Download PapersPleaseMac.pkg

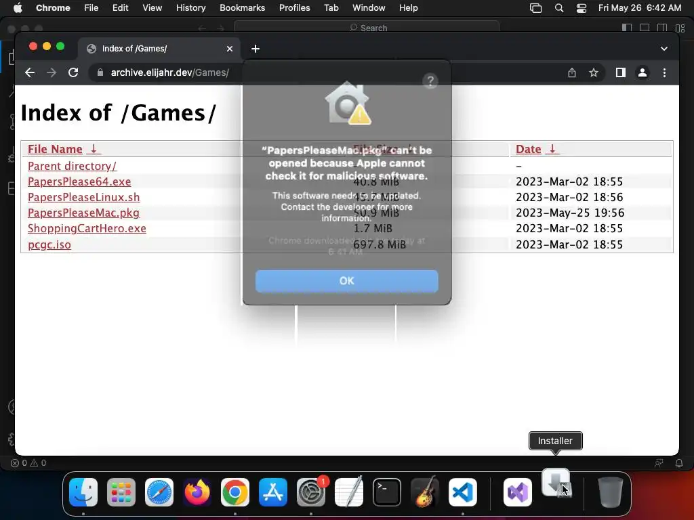(x=83, y=213)
